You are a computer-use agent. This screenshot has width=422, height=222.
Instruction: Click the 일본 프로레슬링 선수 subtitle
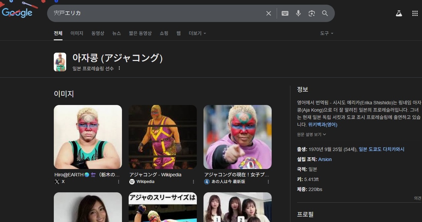pos(93,68)
